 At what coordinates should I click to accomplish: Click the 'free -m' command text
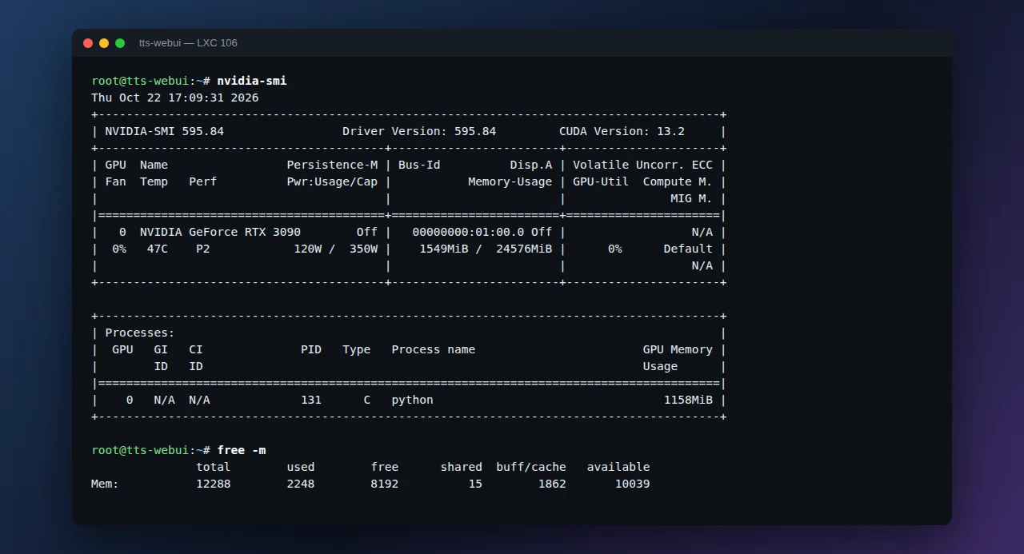click(242, 450)
